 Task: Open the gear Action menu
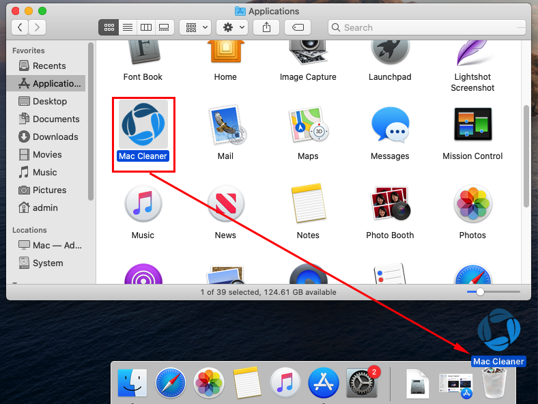[232, 27]
